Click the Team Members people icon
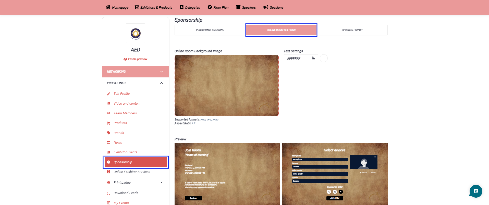Screen dimensions: 489x205 [108, 113]
